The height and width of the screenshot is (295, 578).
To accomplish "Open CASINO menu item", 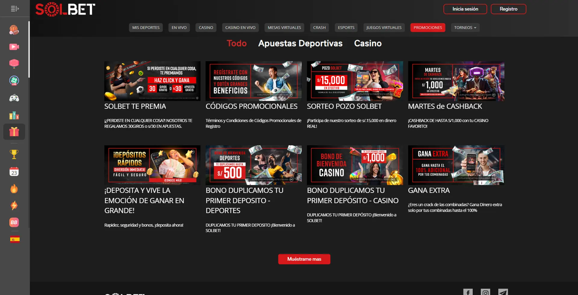I will point(206,27).
